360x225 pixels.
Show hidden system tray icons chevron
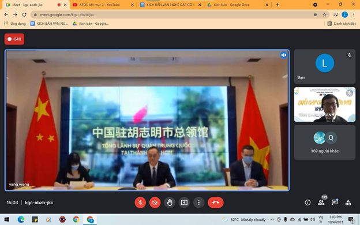click(x=272, y=219)
